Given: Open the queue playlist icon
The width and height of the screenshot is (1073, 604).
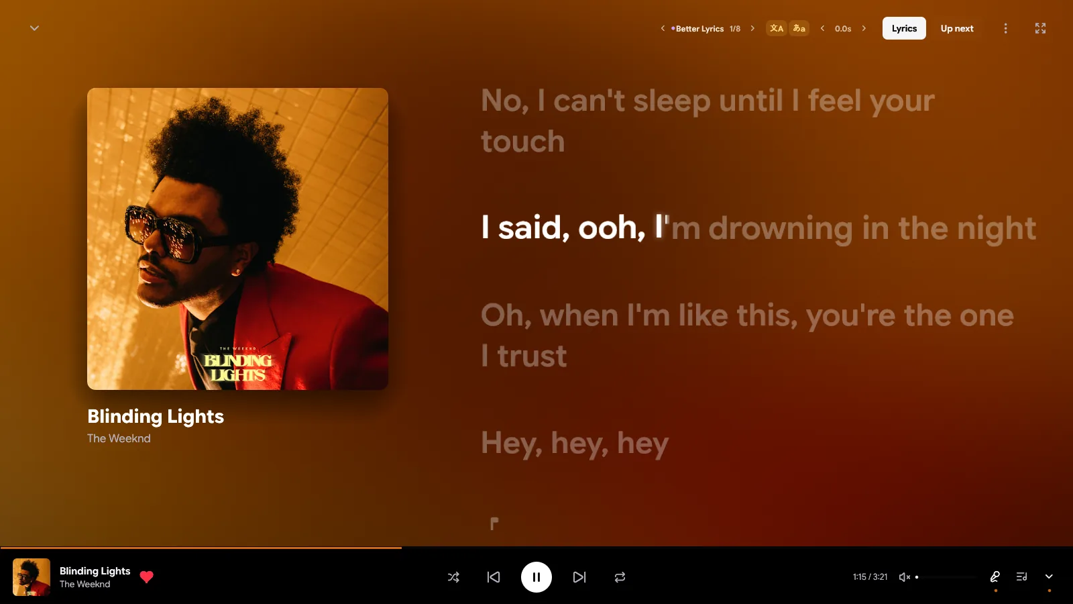Looking at the screenshot, I should click(1022, 576).
